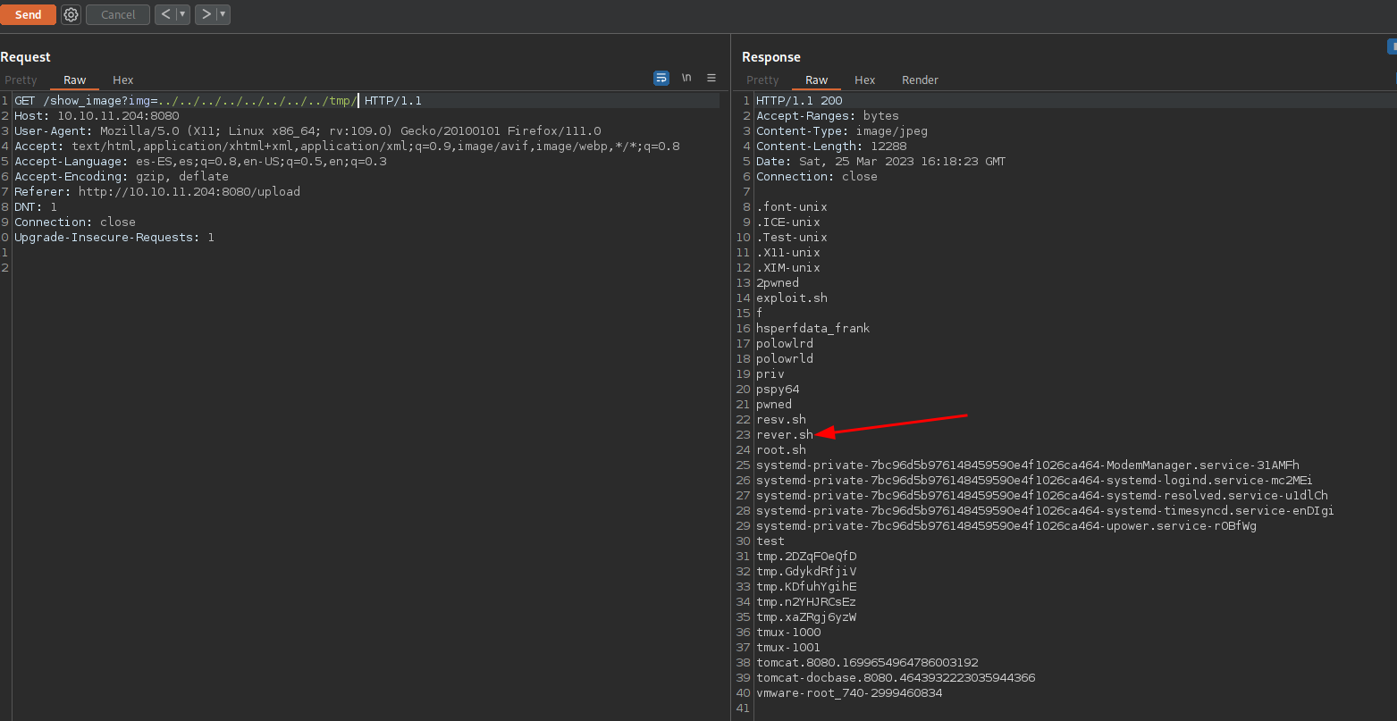Click the Referer header line

tap(157, 192)
